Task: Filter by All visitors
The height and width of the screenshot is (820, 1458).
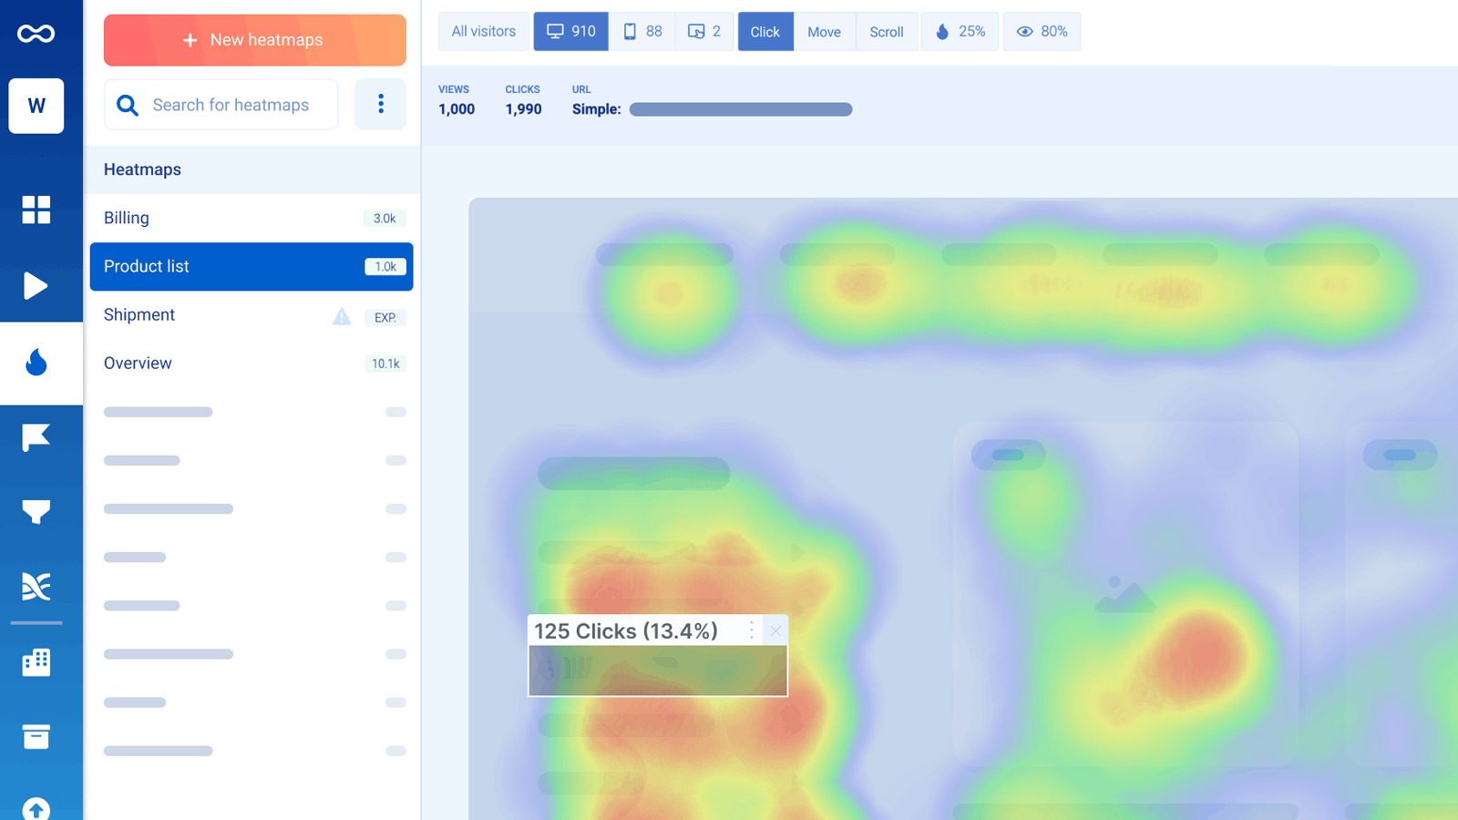Action: 484,31
